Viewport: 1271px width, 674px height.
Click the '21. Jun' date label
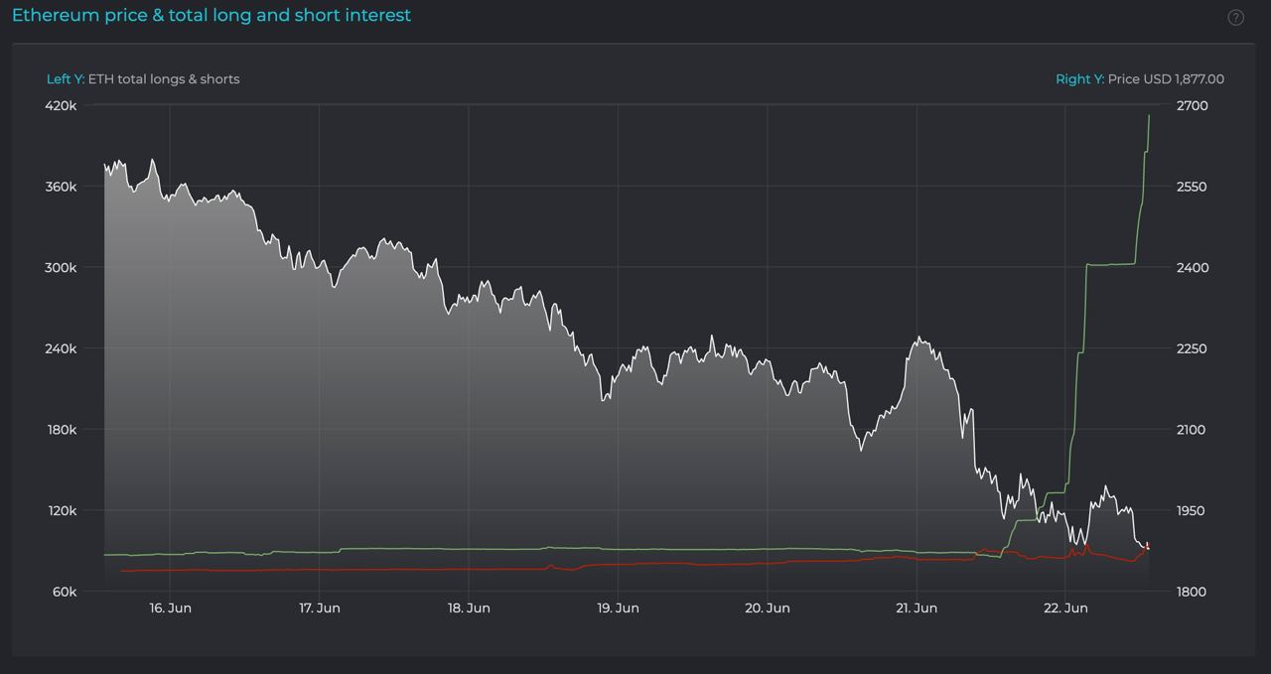tap(917, 607)
